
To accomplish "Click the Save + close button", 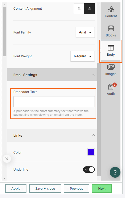I will [x=45, y=188].
